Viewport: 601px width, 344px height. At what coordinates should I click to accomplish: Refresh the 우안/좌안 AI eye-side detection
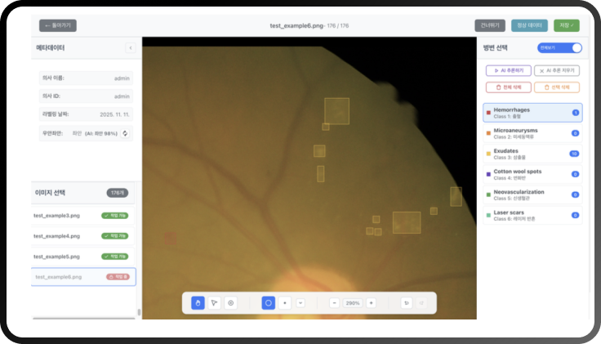125,133
